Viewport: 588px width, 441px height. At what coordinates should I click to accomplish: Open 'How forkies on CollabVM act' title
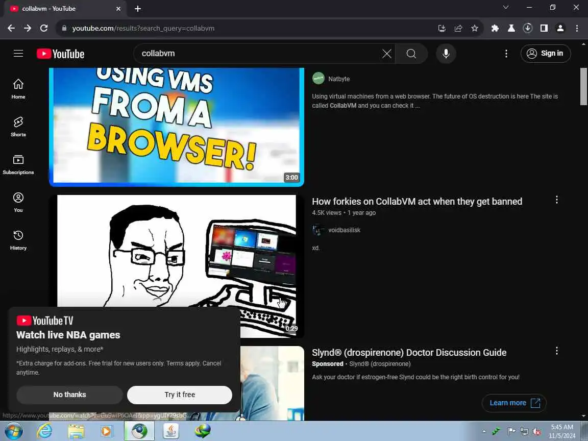[x=417, y=202]
